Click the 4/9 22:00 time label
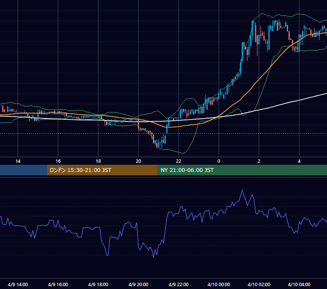 178,284
